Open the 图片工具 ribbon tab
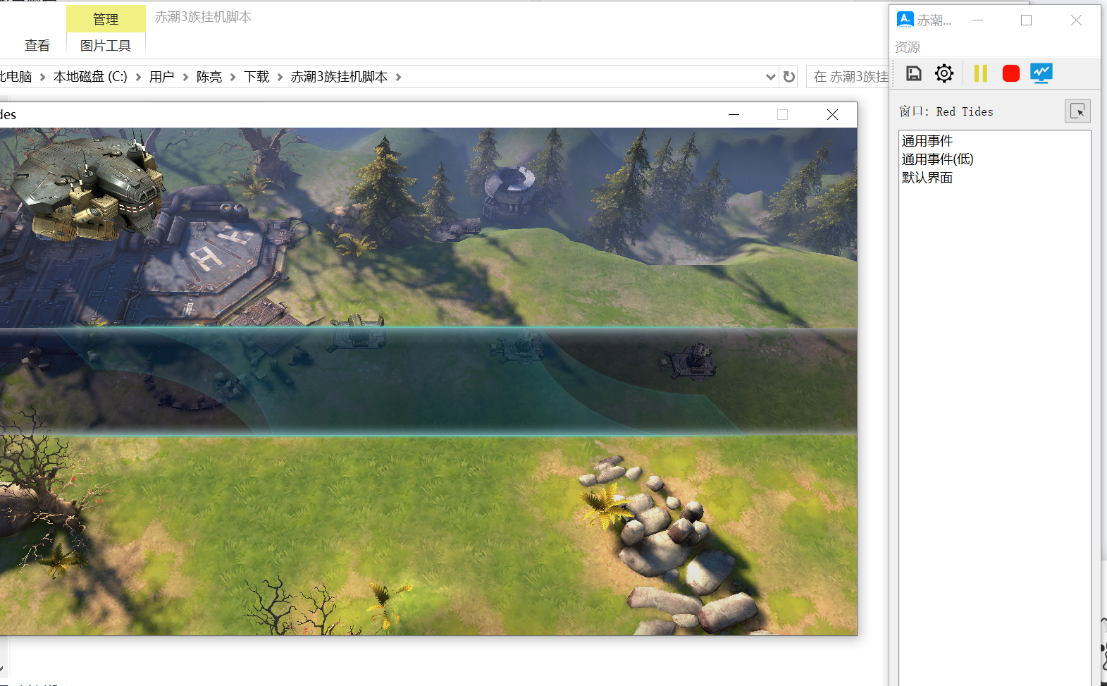This screenshot has width=1107, height=686. [106, 46]
